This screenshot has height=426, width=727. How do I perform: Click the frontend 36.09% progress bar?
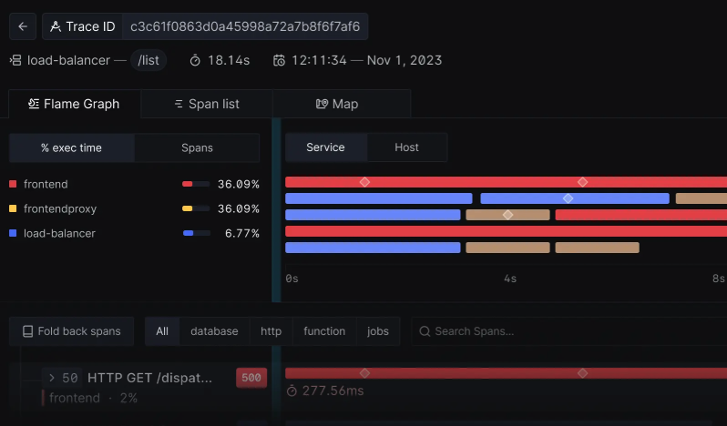click(196, 184)
